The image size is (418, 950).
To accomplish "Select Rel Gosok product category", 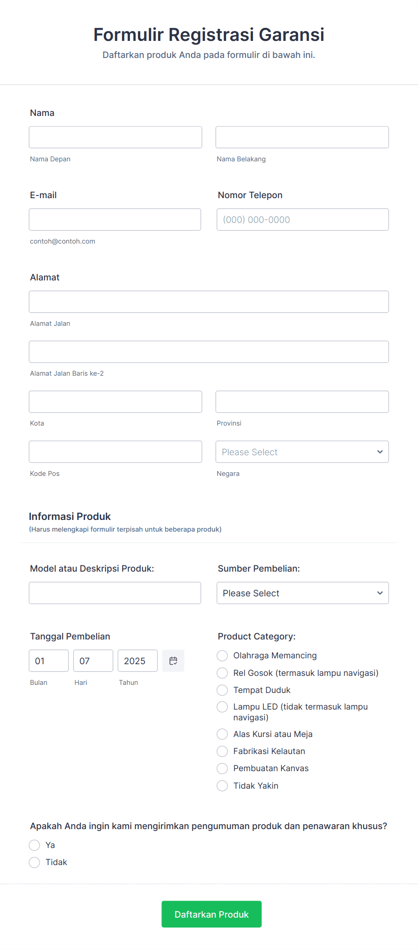I will (x=222, y=673).
